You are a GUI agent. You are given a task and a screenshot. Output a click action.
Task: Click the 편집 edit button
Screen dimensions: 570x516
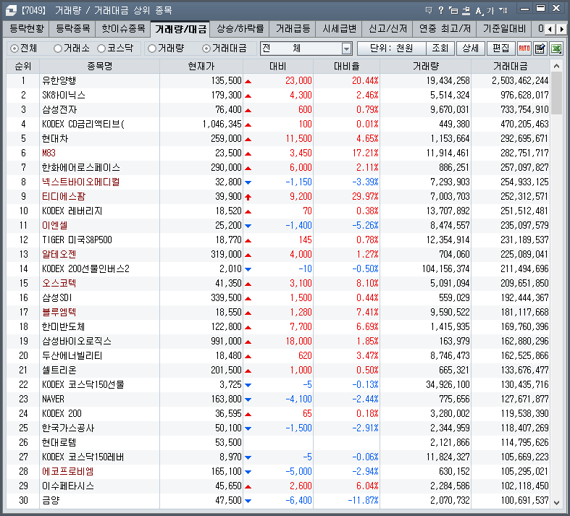tap(501, 48)
